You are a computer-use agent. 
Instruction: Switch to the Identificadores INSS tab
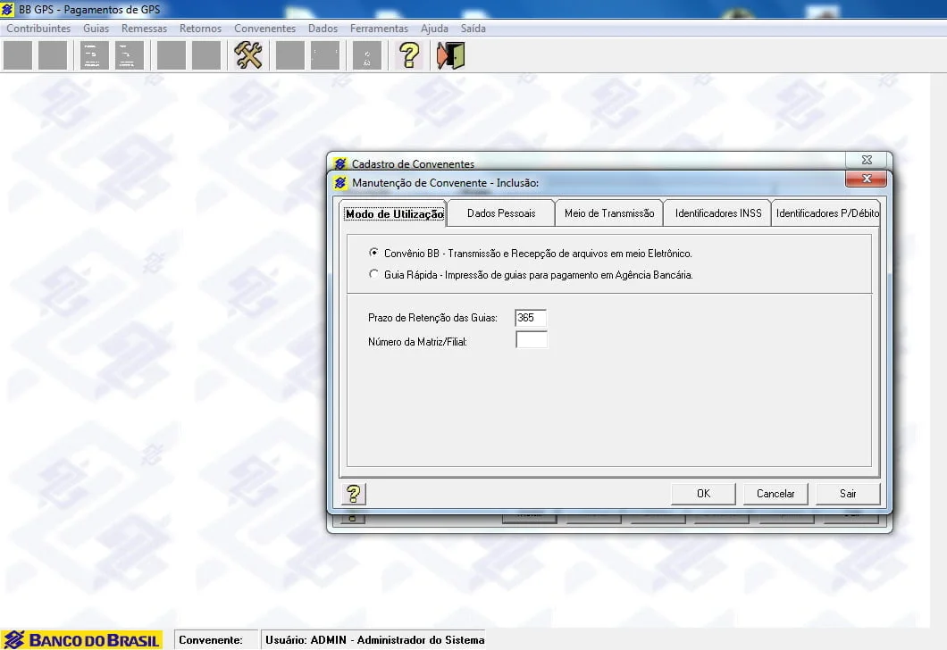click(717, 213)
